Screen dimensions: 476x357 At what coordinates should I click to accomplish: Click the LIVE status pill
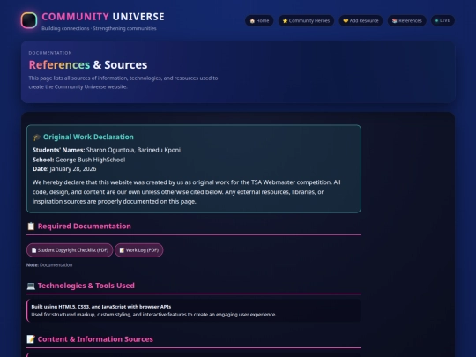tap(443, 20)
